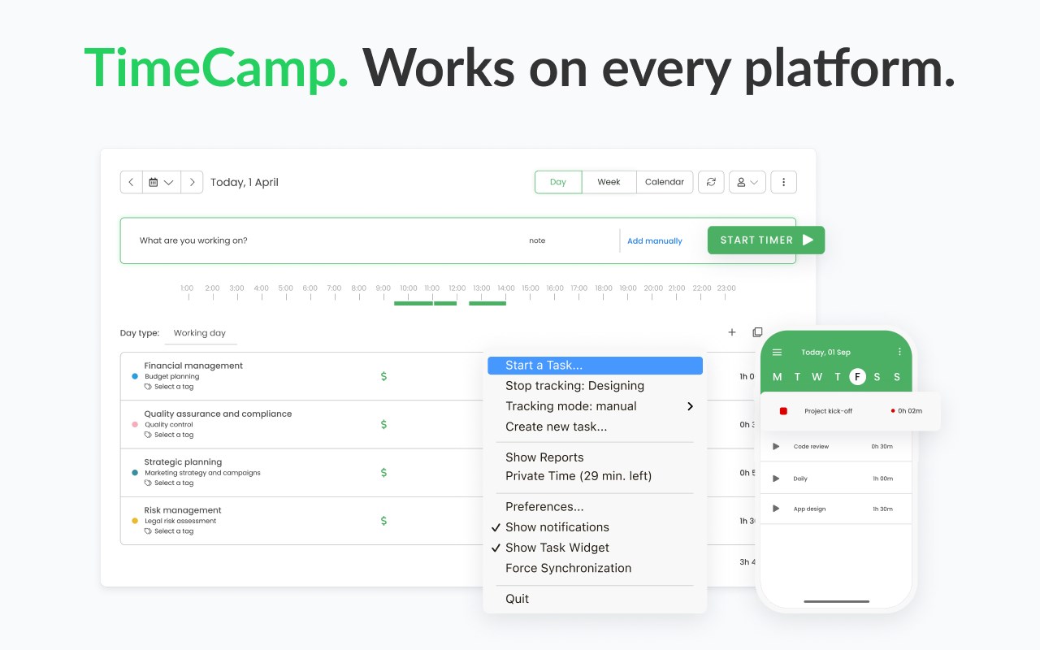This screenshot has width=1040, height=650.
Task: Open Financial management entry title
Action: (193, 366)
